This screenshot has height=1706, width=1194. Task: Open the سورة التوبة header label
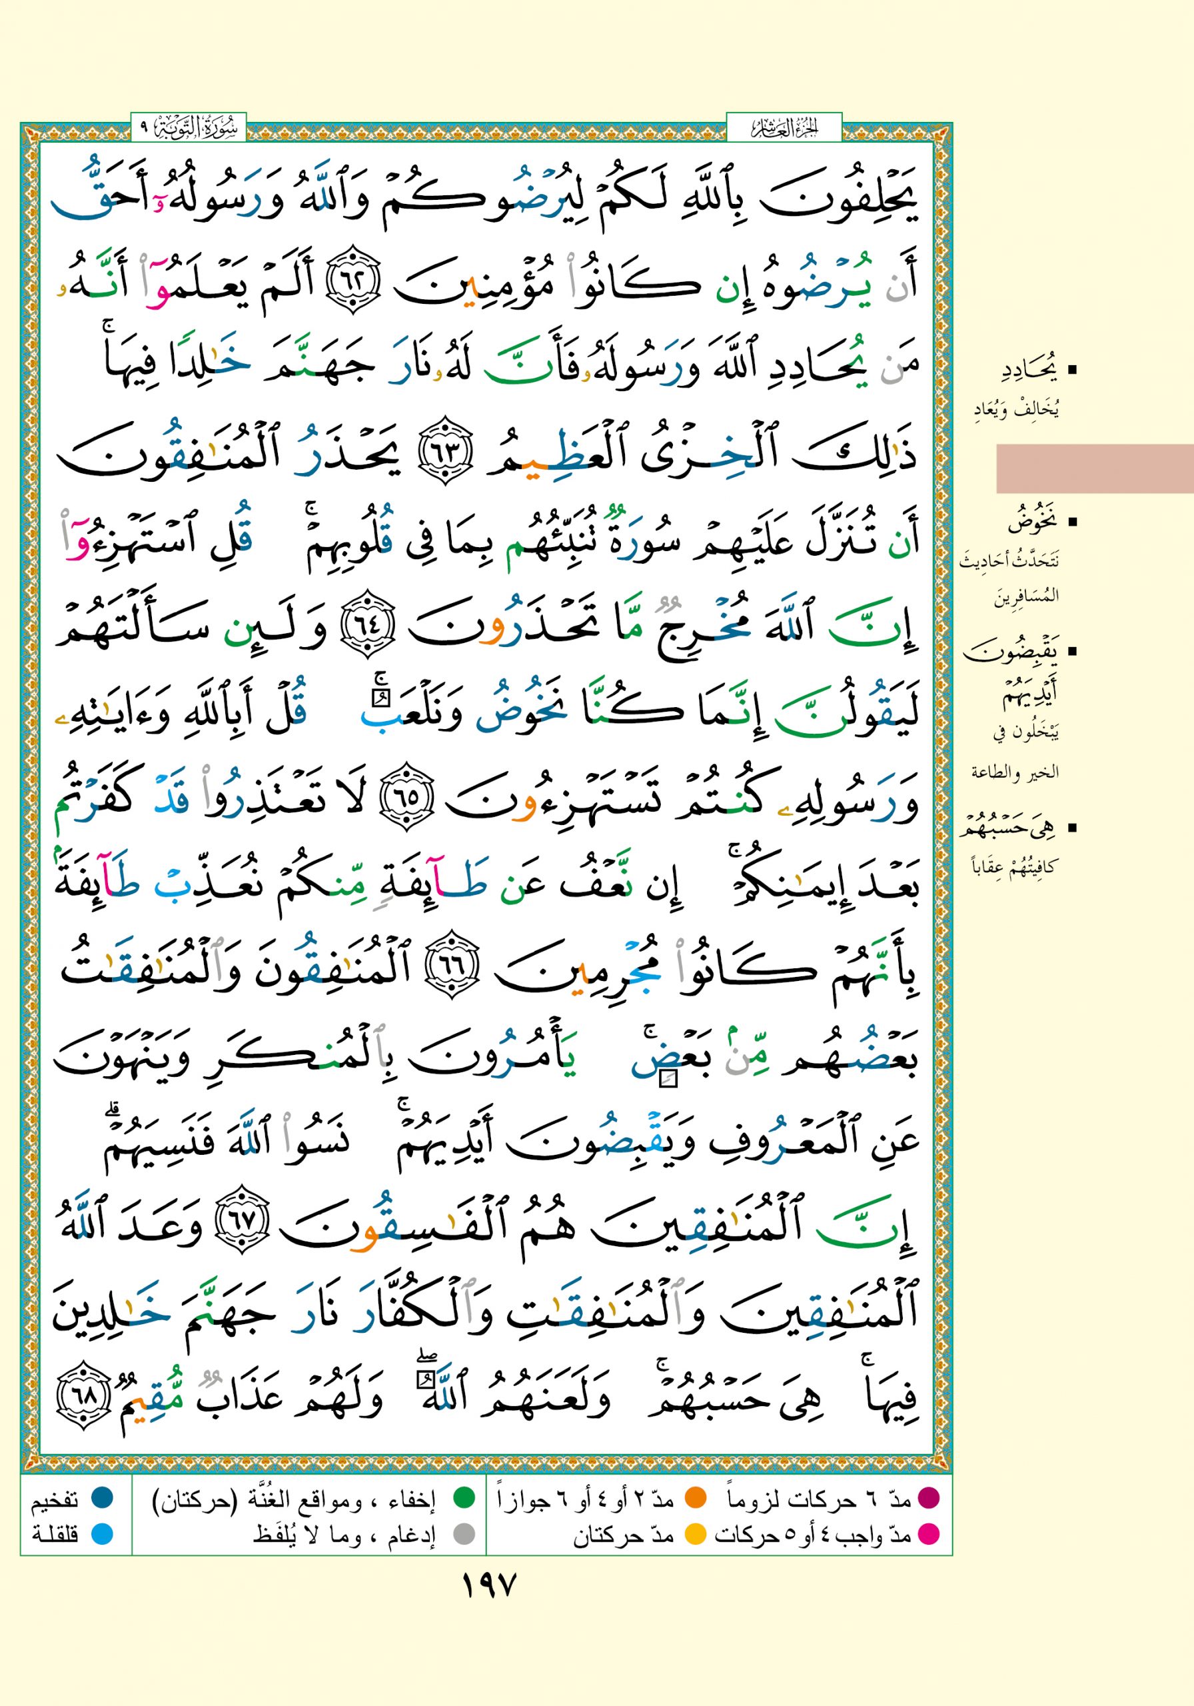pos(189,129)
